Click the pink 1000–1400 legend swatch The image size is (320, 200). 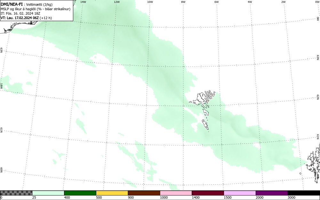click(176, 193)
